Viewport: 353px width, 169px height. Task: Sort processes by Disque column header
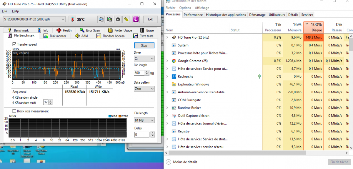coord(314,27)
